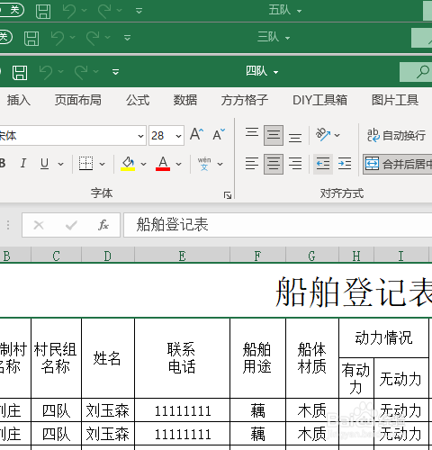Cancel formula bar entry with X
Screen dimensions: 432x450
(x=39, y=225)
